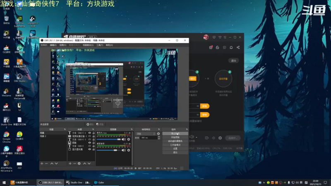Click the upper orange 复制 button in Douyu companion

click(204, 106)
